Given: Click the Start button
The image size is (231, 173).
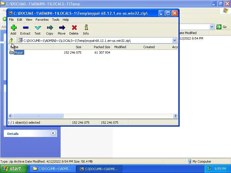Looking at the screenshot, I should [14, 169].
